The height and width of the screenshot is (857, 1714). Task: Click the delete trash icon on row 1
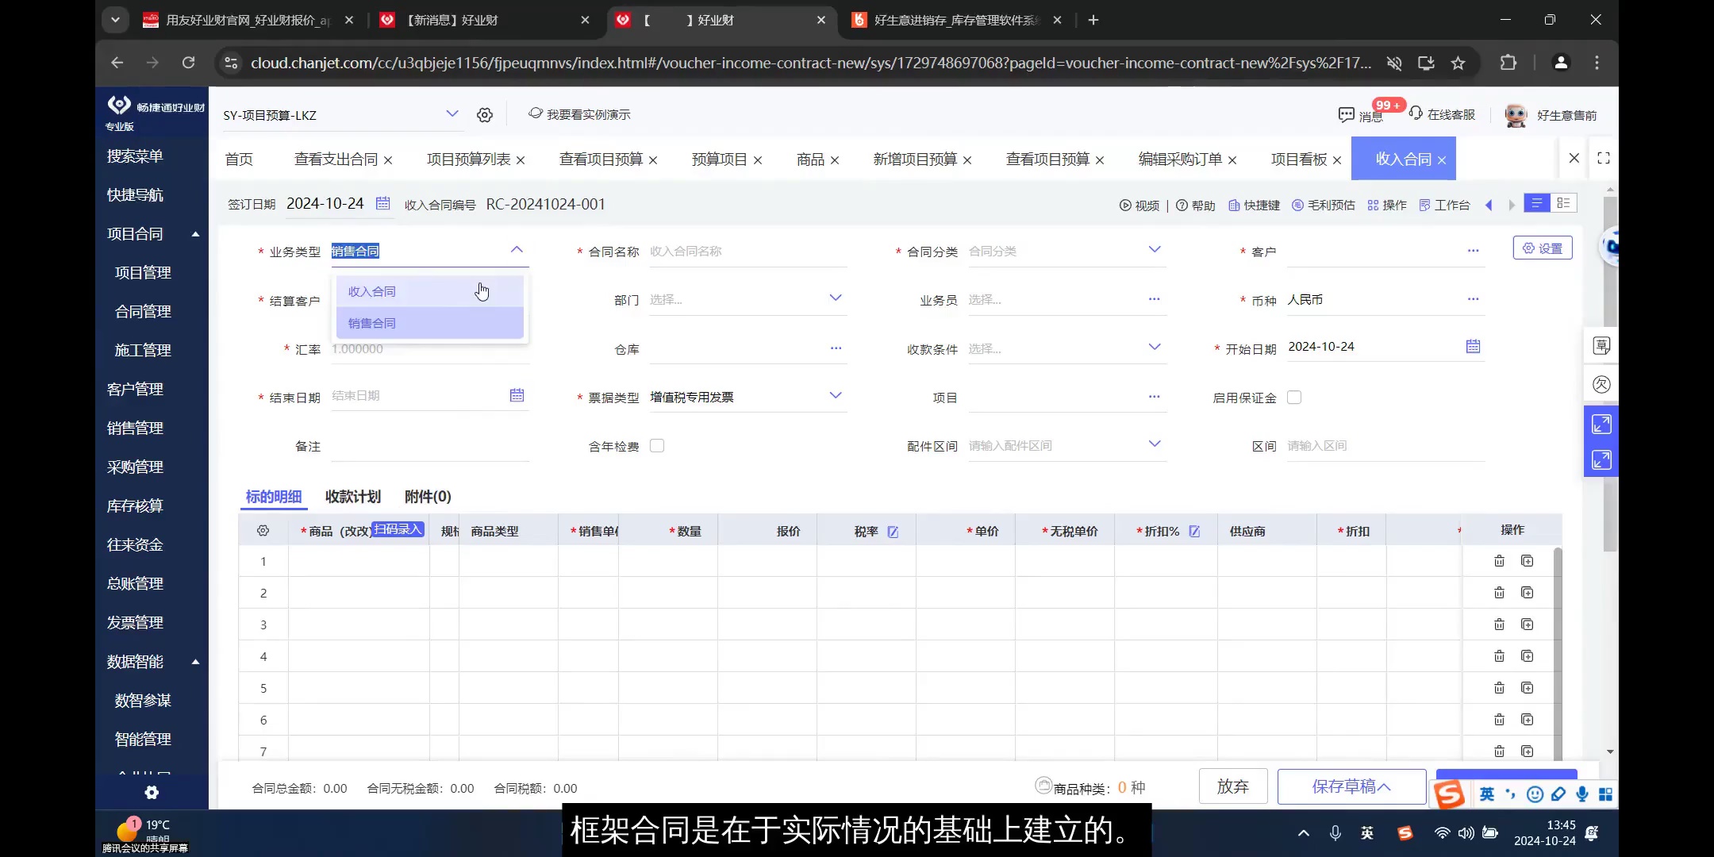1500,561
